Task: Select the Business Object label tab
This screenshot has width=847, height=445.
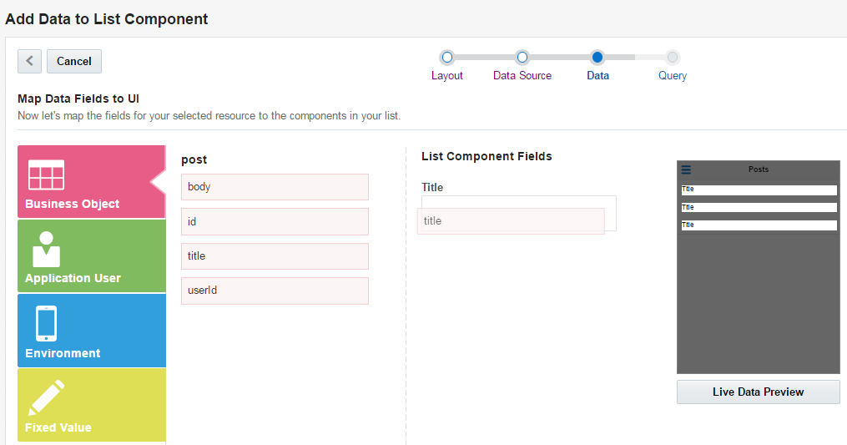Action: point(72,204)
